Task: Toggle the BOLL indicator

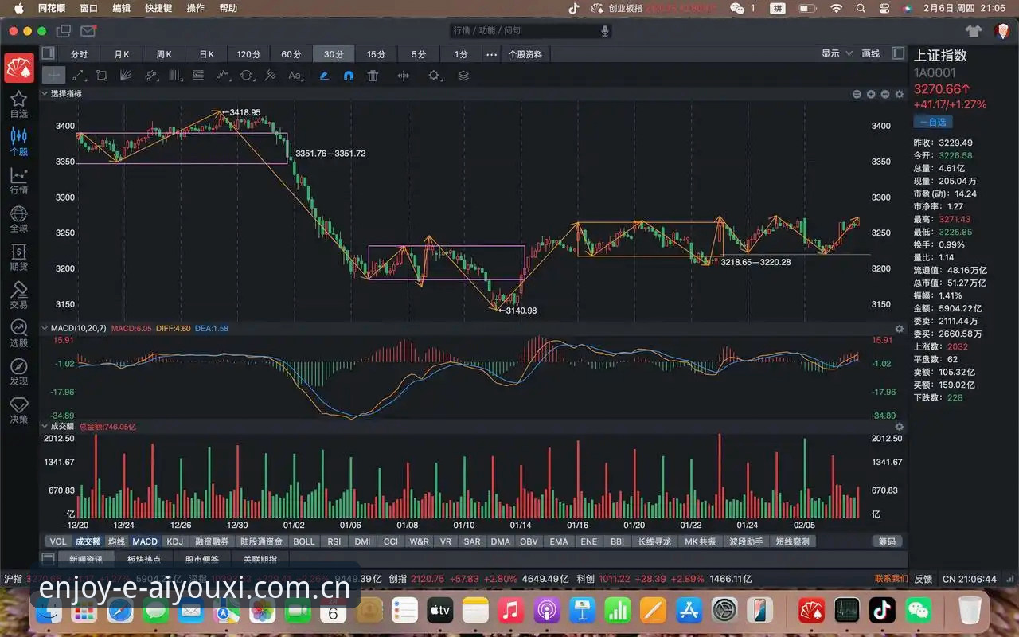Action: (x=304, y=541)
